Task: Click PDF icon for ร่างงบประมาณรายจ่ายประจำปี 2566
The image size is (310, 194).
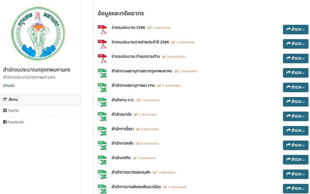Action: click(x=102, y=44)
